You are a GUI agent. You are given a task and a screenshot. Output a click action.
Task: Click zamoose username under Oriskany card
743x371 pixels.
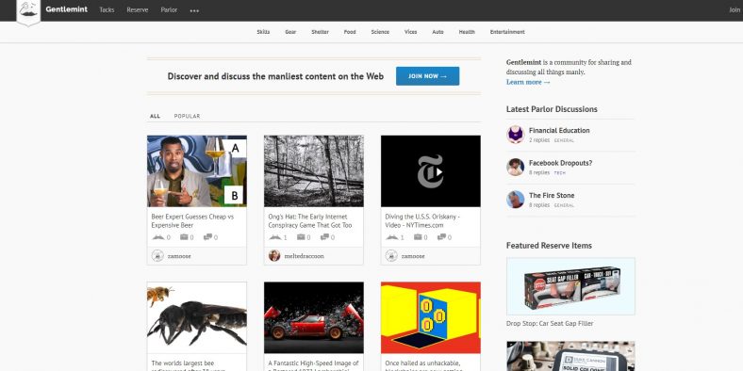tap(413, 256)
